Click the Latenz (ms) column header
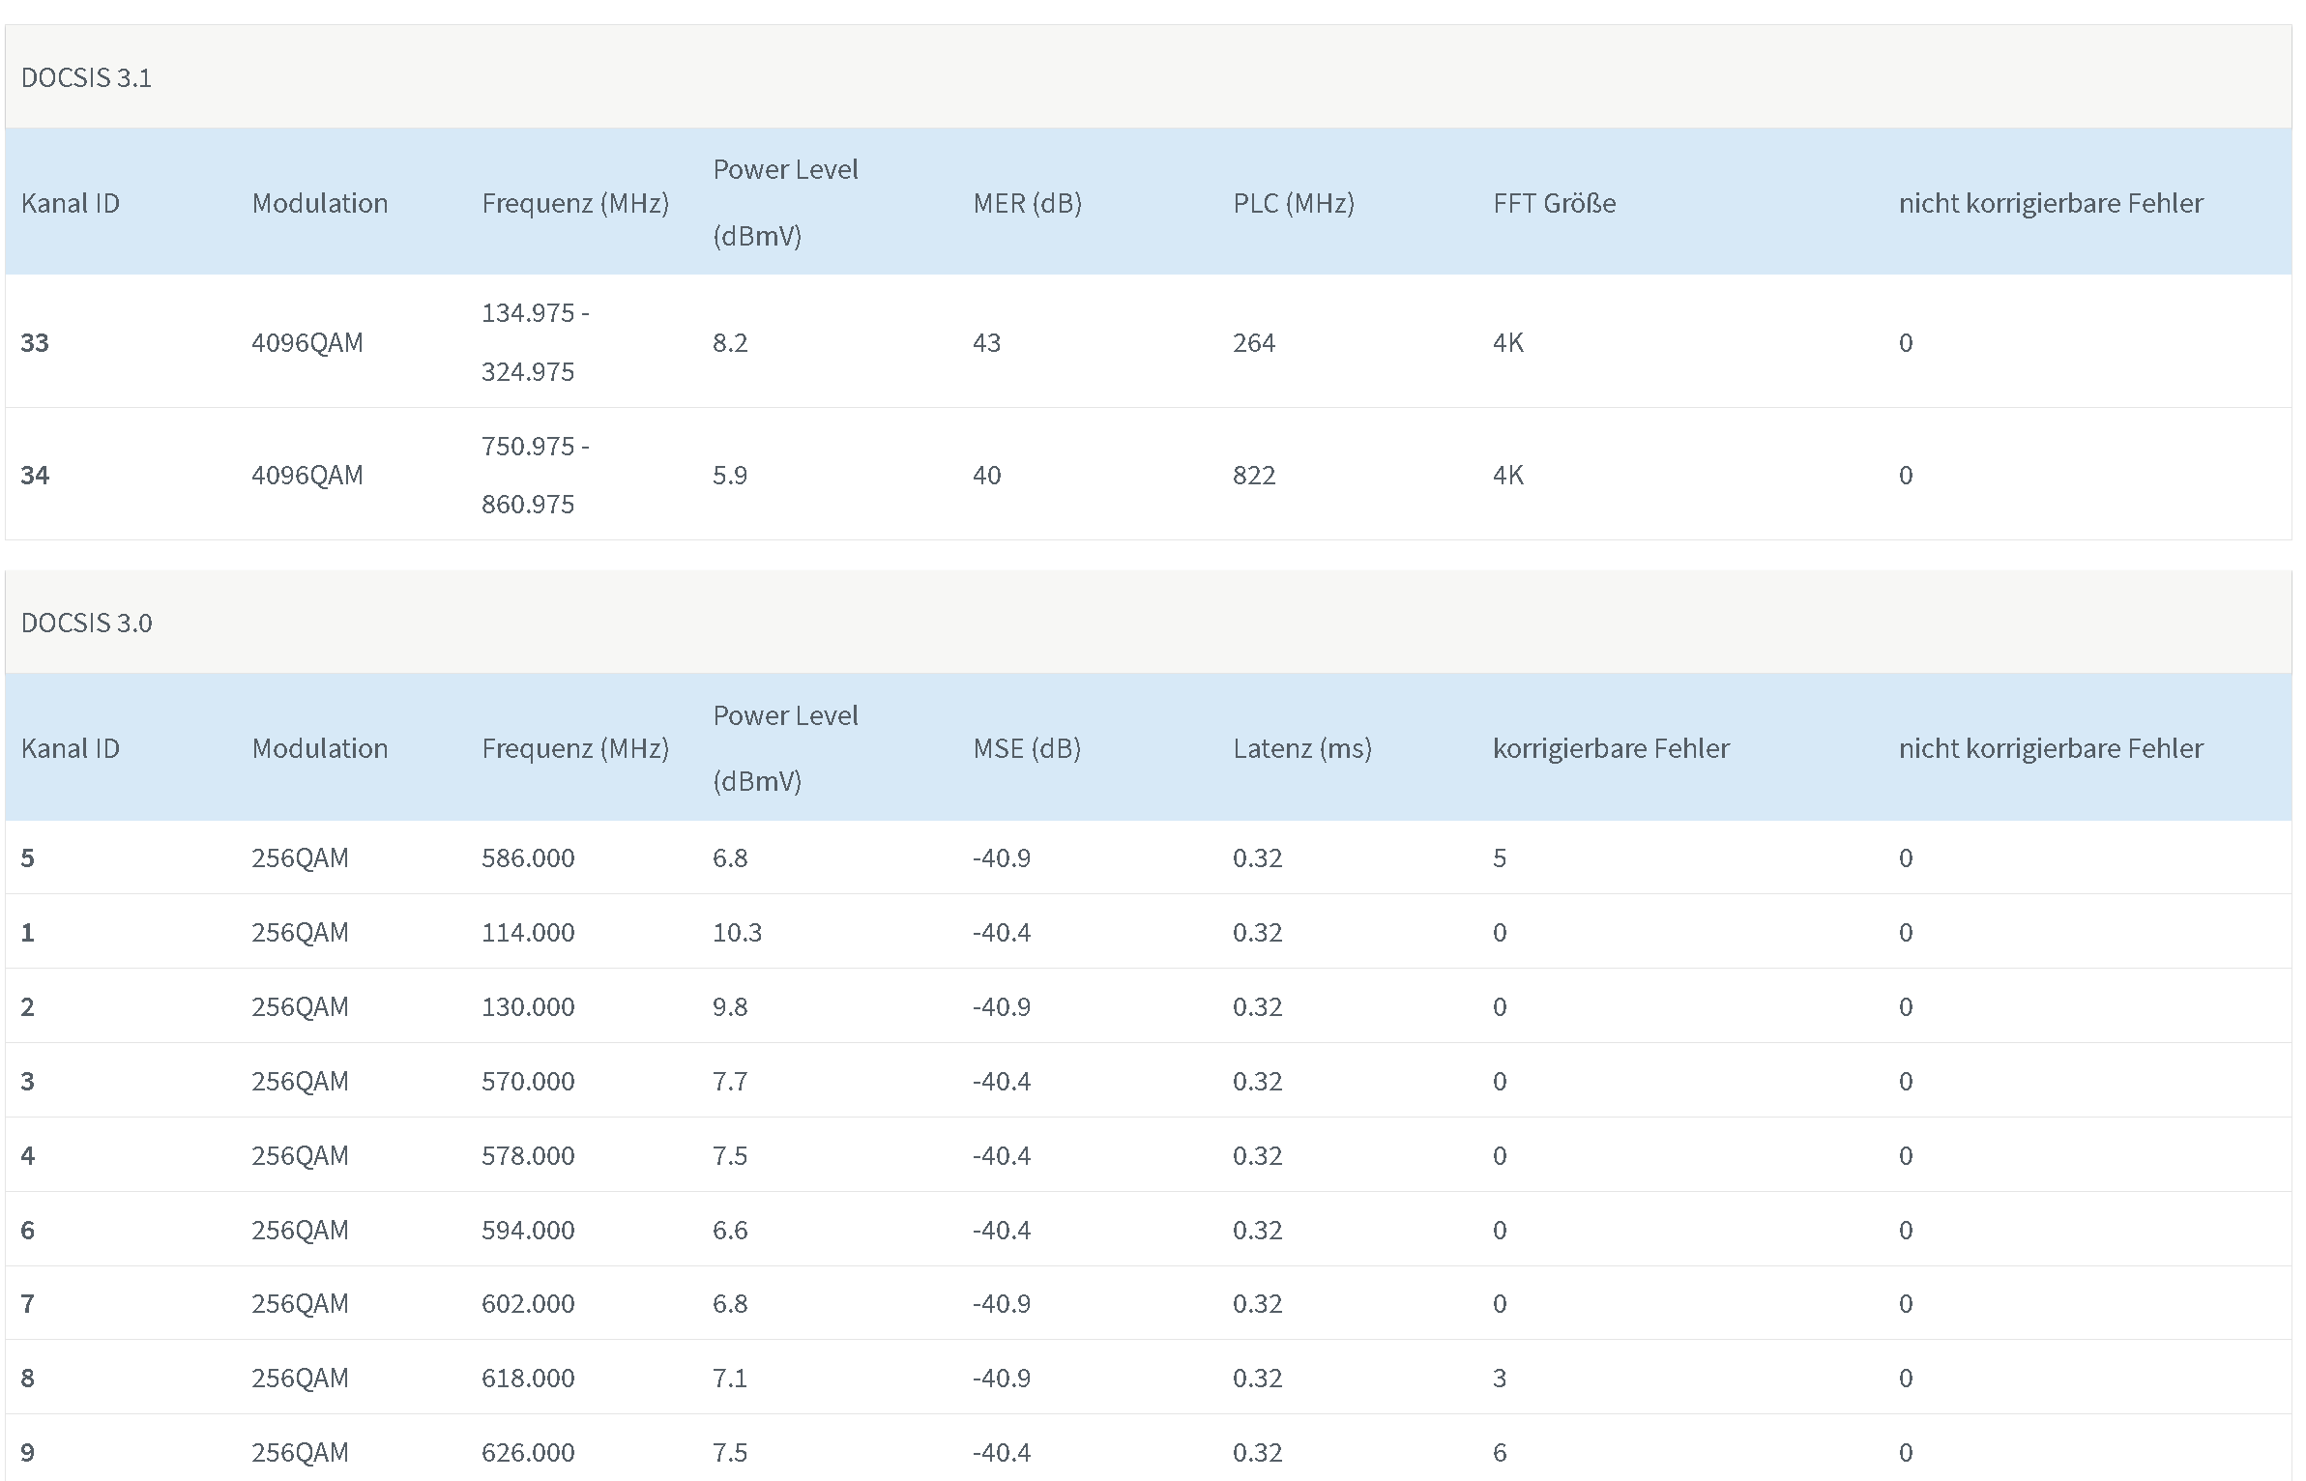The image size is (2306, 1481). tap(1302, 748)
